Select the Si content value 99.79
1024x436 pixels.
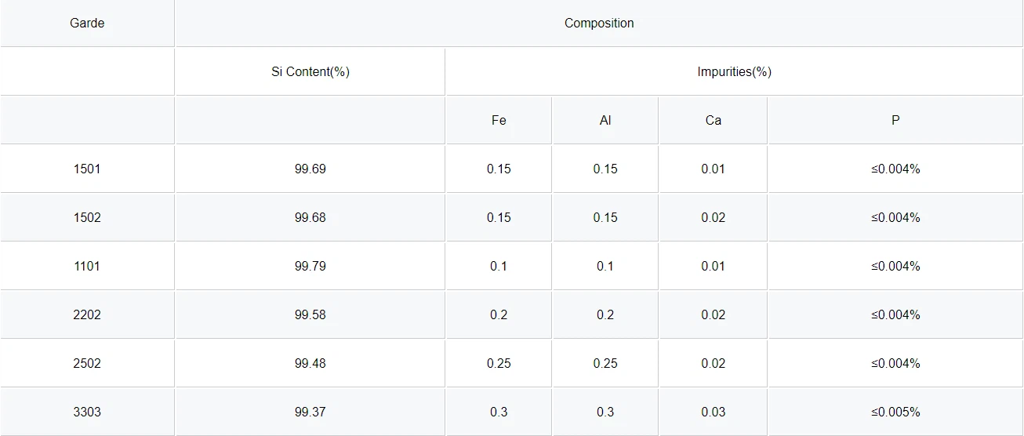point(310,267)
